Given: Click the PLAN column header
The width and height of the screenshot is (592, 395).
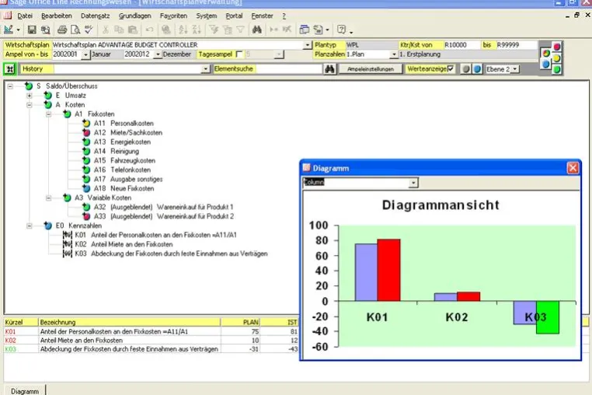Looking at the screenshot, I should click(x=240, y=323).
